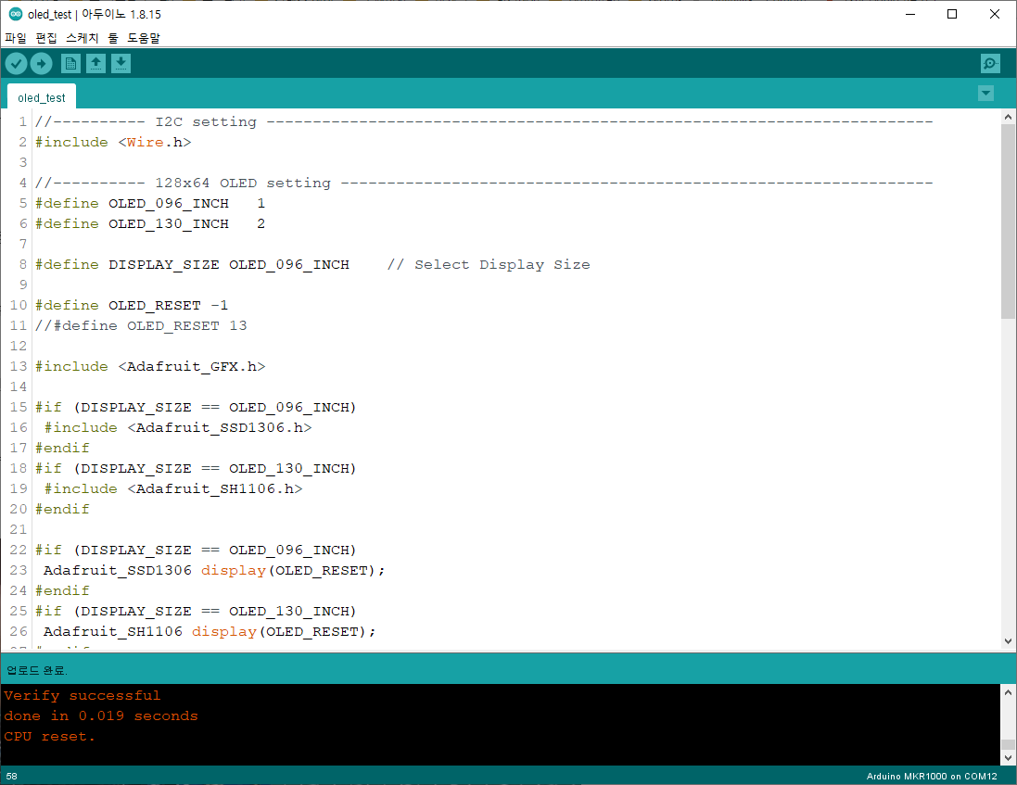Viewport: 1017px width, 785px height.
Task: Select the oled_test sketch tab
Action: [x=42, y=97]
